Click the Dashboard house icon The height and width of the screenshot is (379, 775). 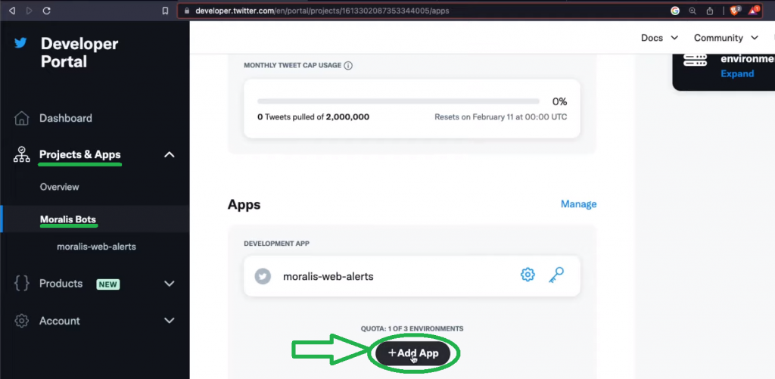click(x=21, y=118)
